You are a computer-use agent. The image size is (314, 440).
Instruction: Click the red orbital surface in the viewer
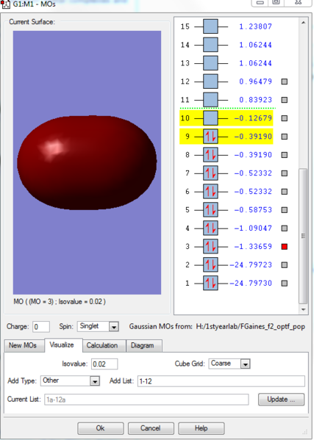[87, 163]
